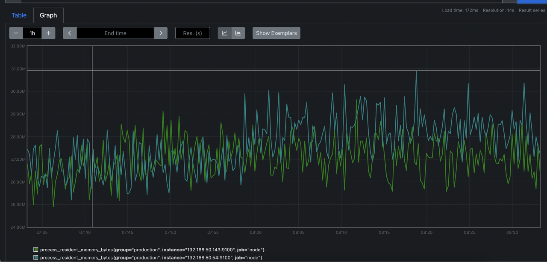Click the End time input field
Image resolution: width=547 pixels, height=262 pixels.
point(115,33)
